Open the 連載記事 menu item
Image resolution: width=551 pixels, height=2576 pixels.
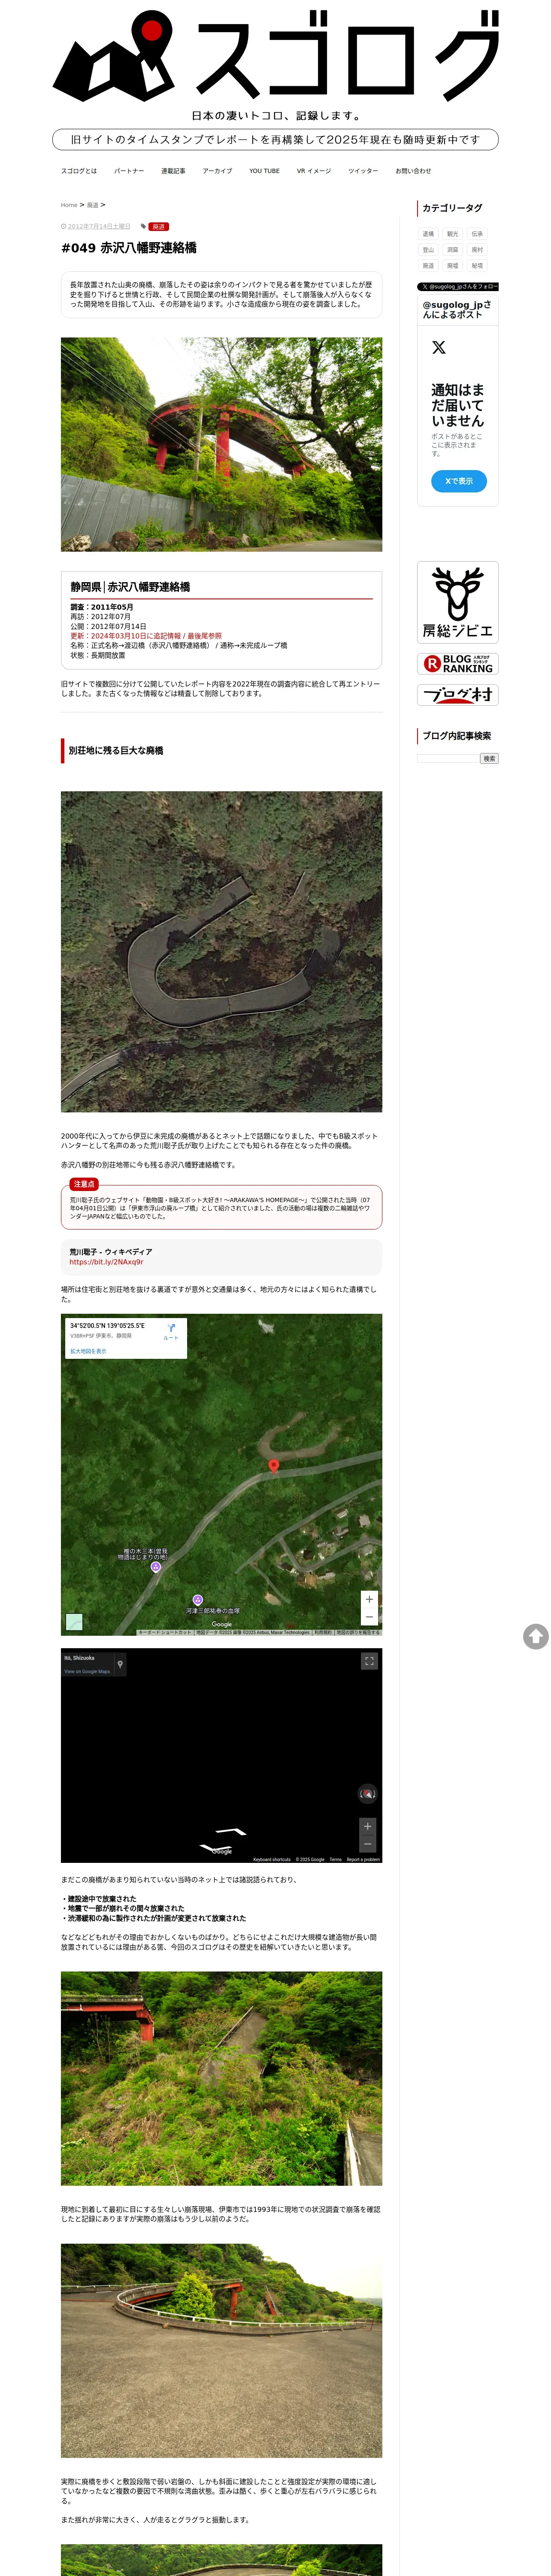(x=173, y=171)
